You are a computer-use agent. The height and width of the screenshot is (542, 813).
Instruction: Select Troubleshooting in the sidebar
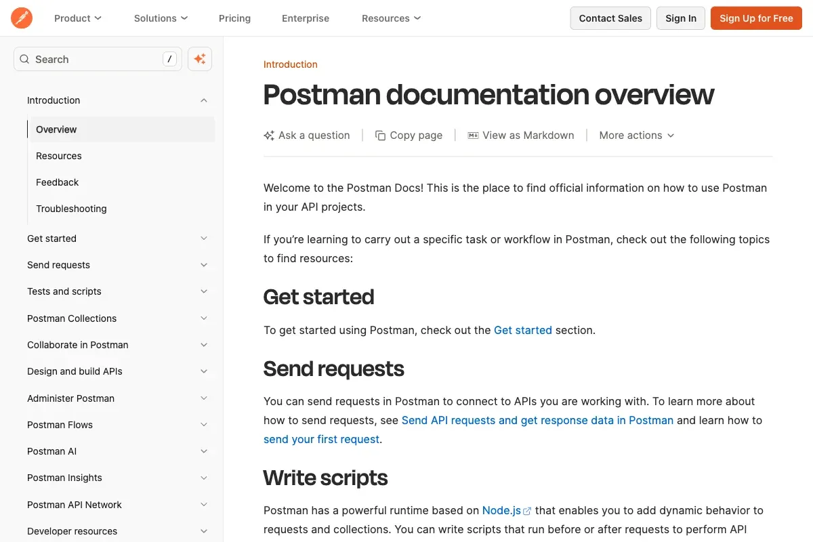click(71, 209)
